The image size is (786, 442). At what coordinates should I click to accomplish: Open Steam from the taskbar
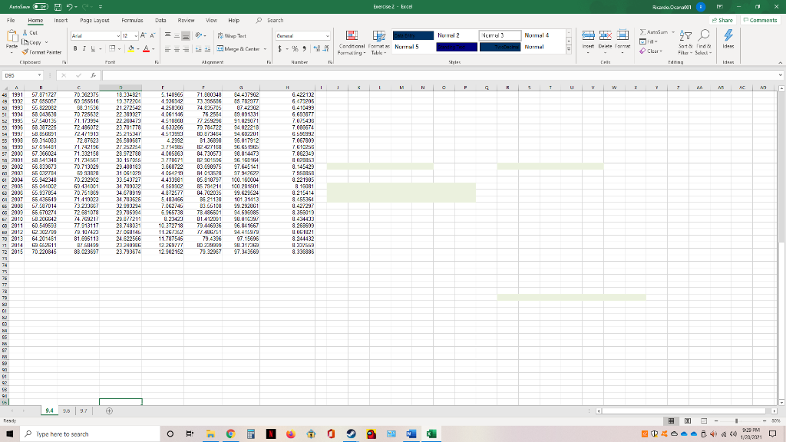351,432
